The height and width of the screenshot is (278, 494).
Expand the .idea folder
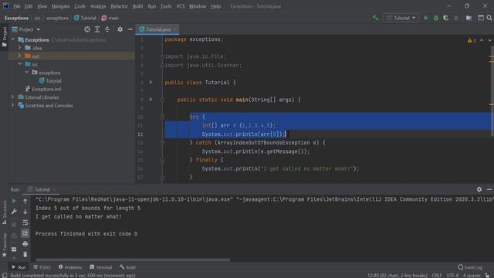(19, 48)
